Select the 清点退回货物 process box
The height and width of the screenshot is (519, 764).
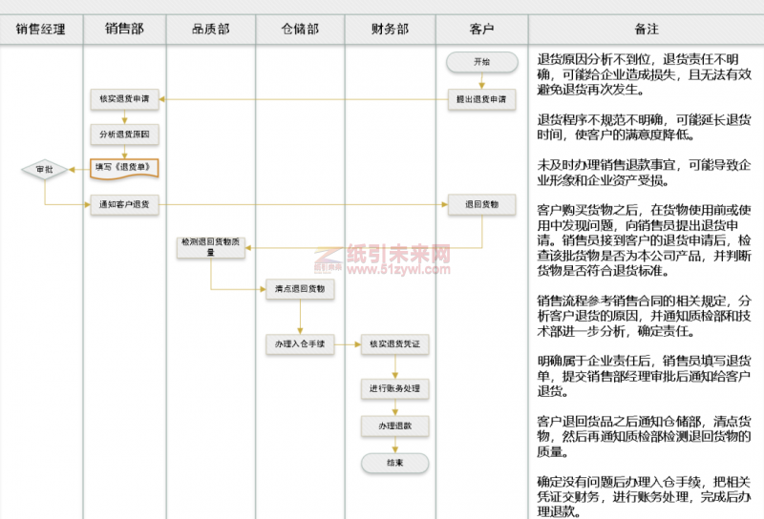click(300, 289)
